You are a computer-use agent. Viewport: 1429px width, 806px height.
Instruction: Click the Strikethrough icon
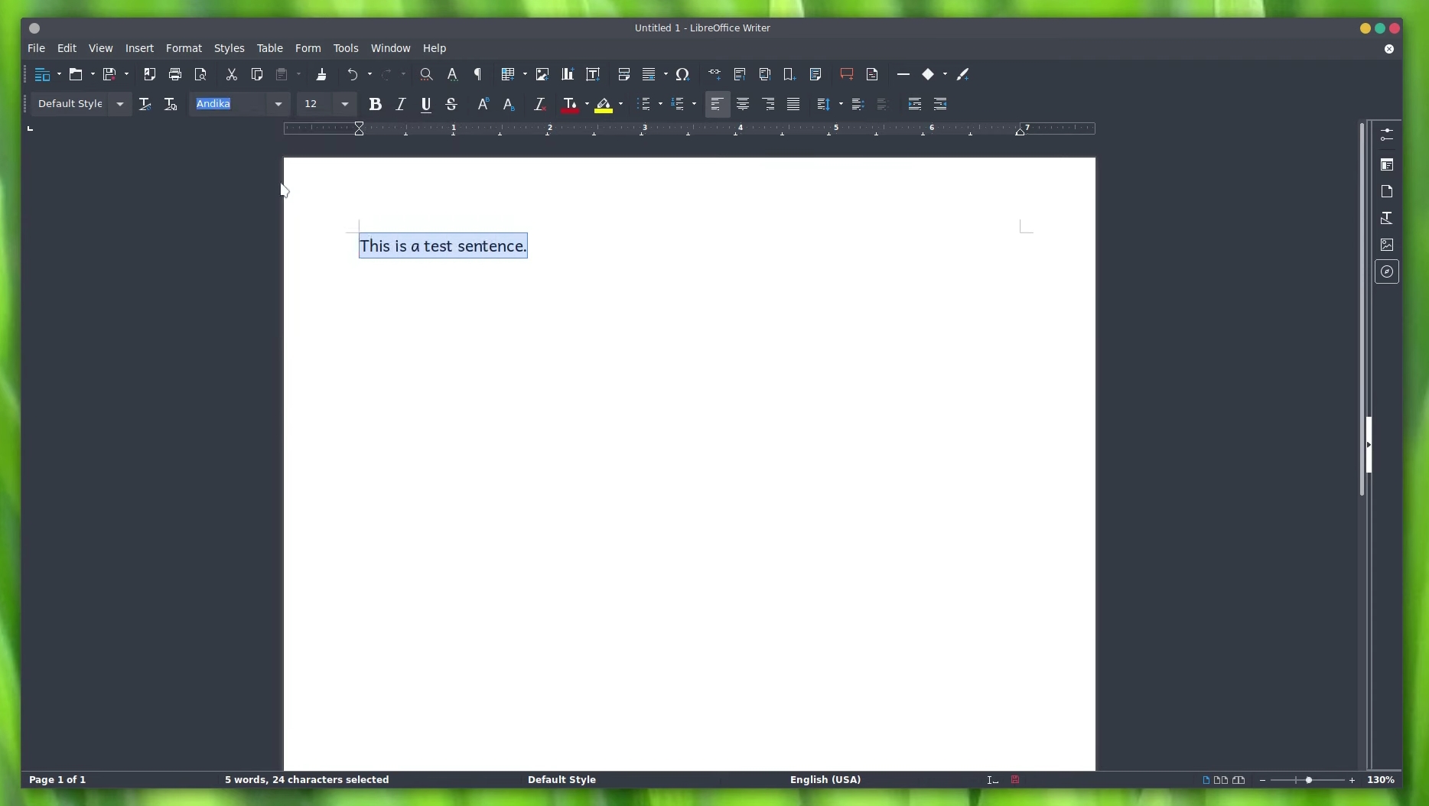coord(452,105)
